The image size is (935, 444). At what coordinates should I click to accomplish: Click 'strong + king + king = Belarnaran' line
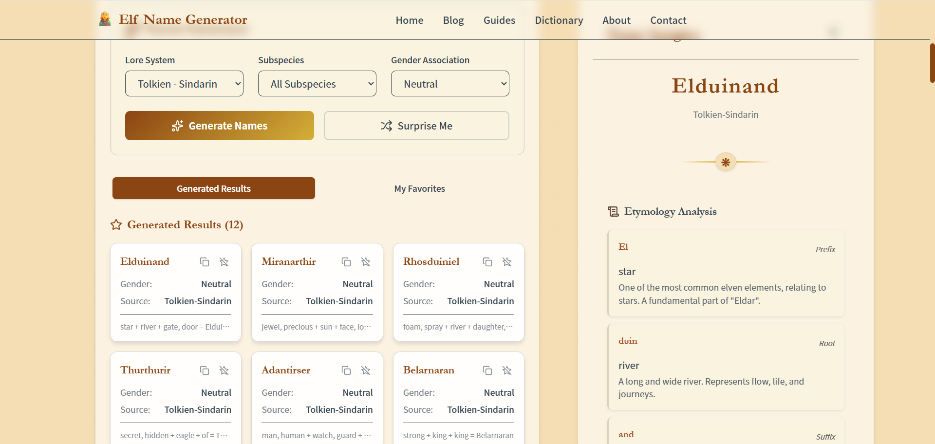point(458,435)
